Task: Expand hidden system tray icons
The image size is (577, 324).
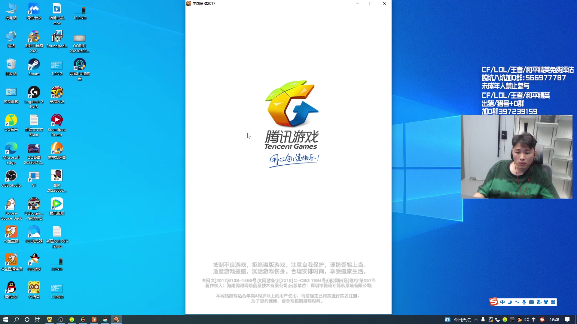Action: tap(476, 319)
